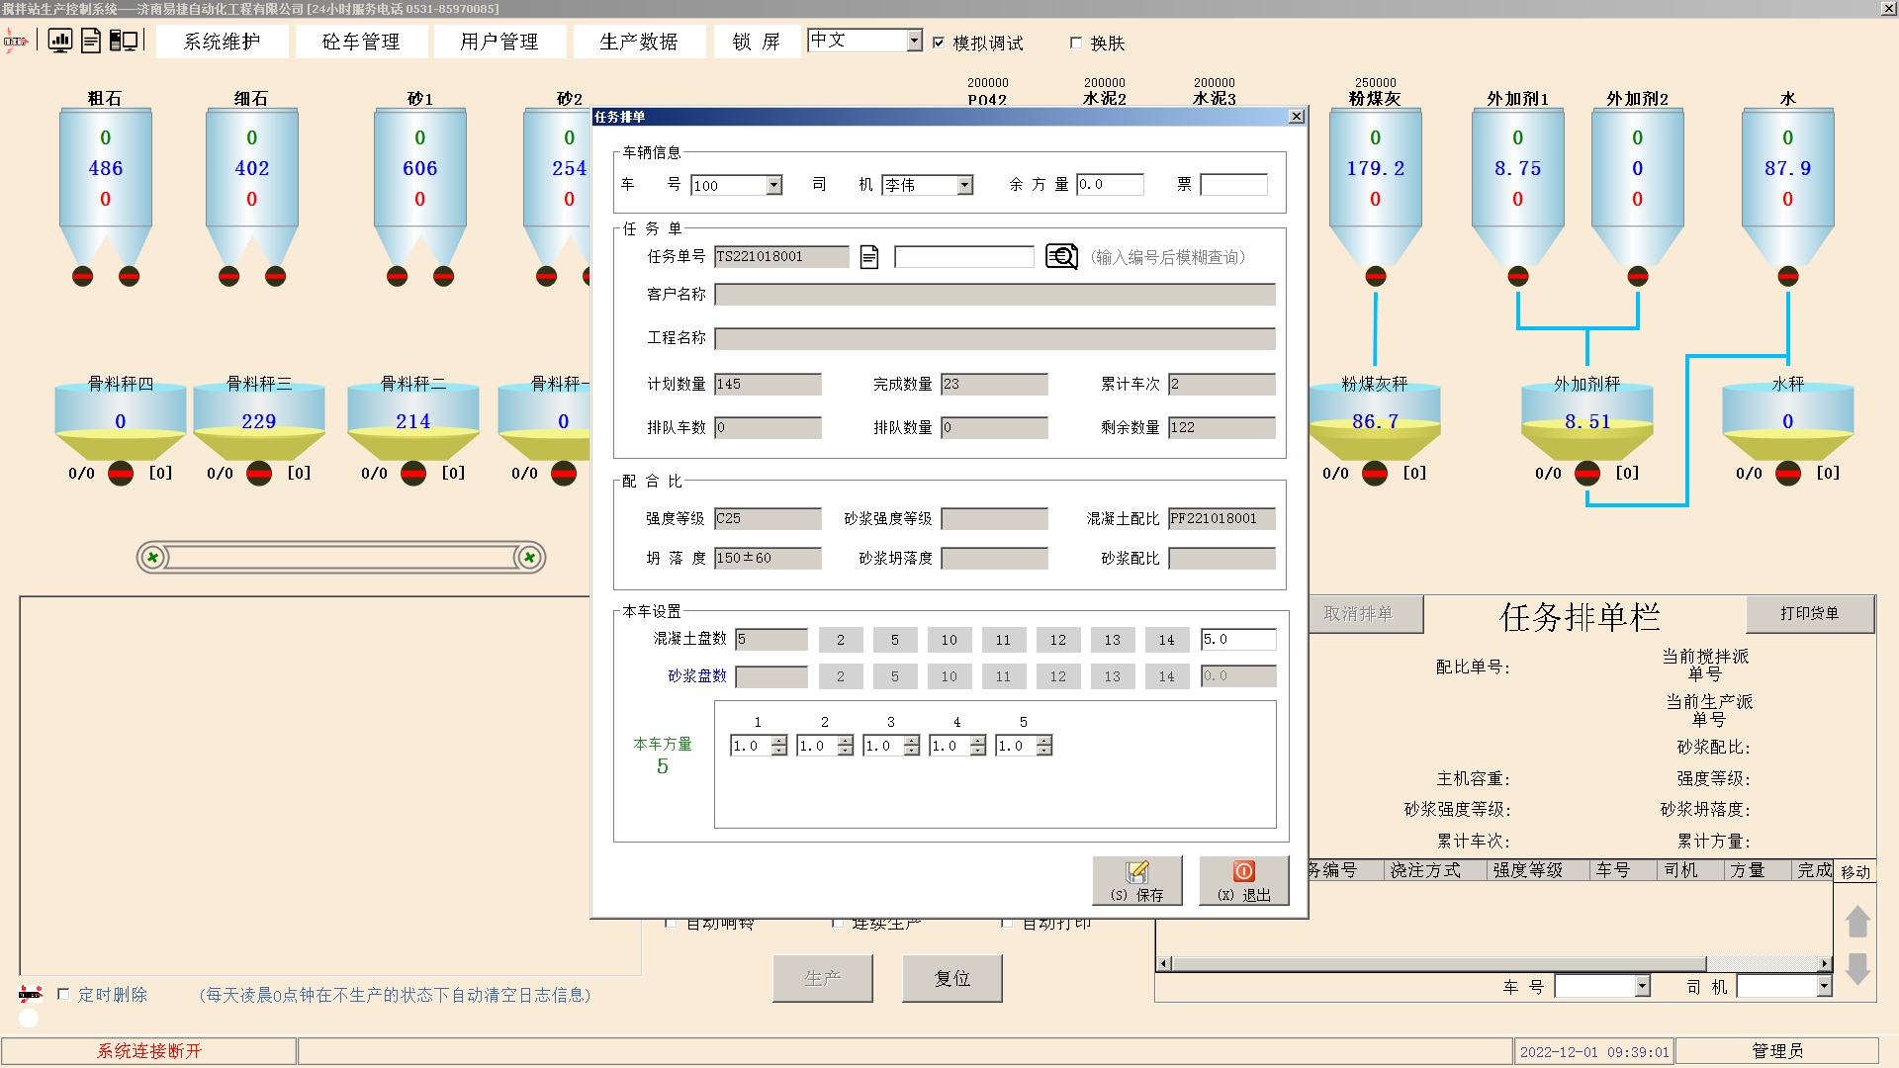Click the 打印货单 button

(1809, 613)
